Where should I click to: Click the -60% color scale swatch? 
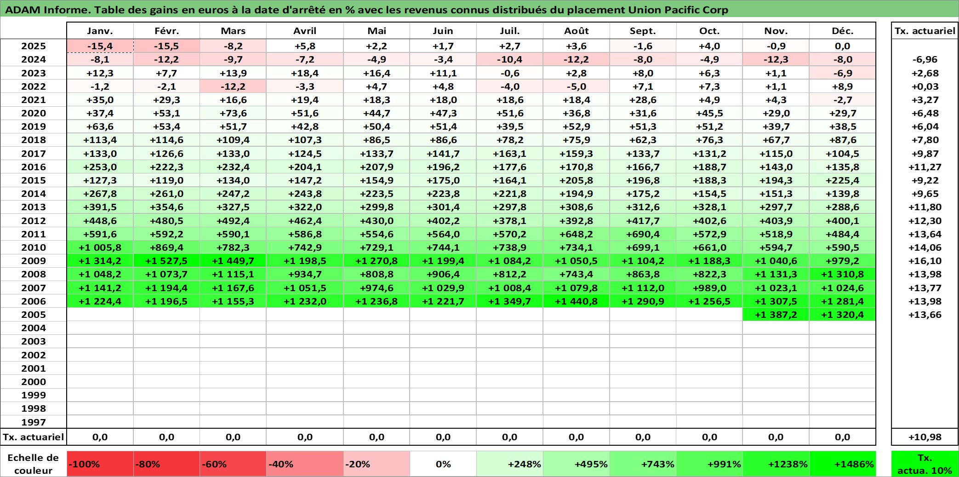[233, 464]
